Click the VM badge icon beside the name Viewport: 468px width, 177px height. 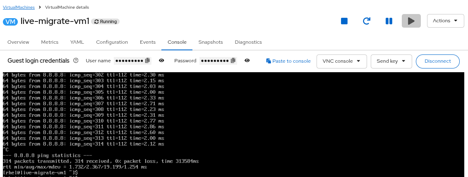10,21
